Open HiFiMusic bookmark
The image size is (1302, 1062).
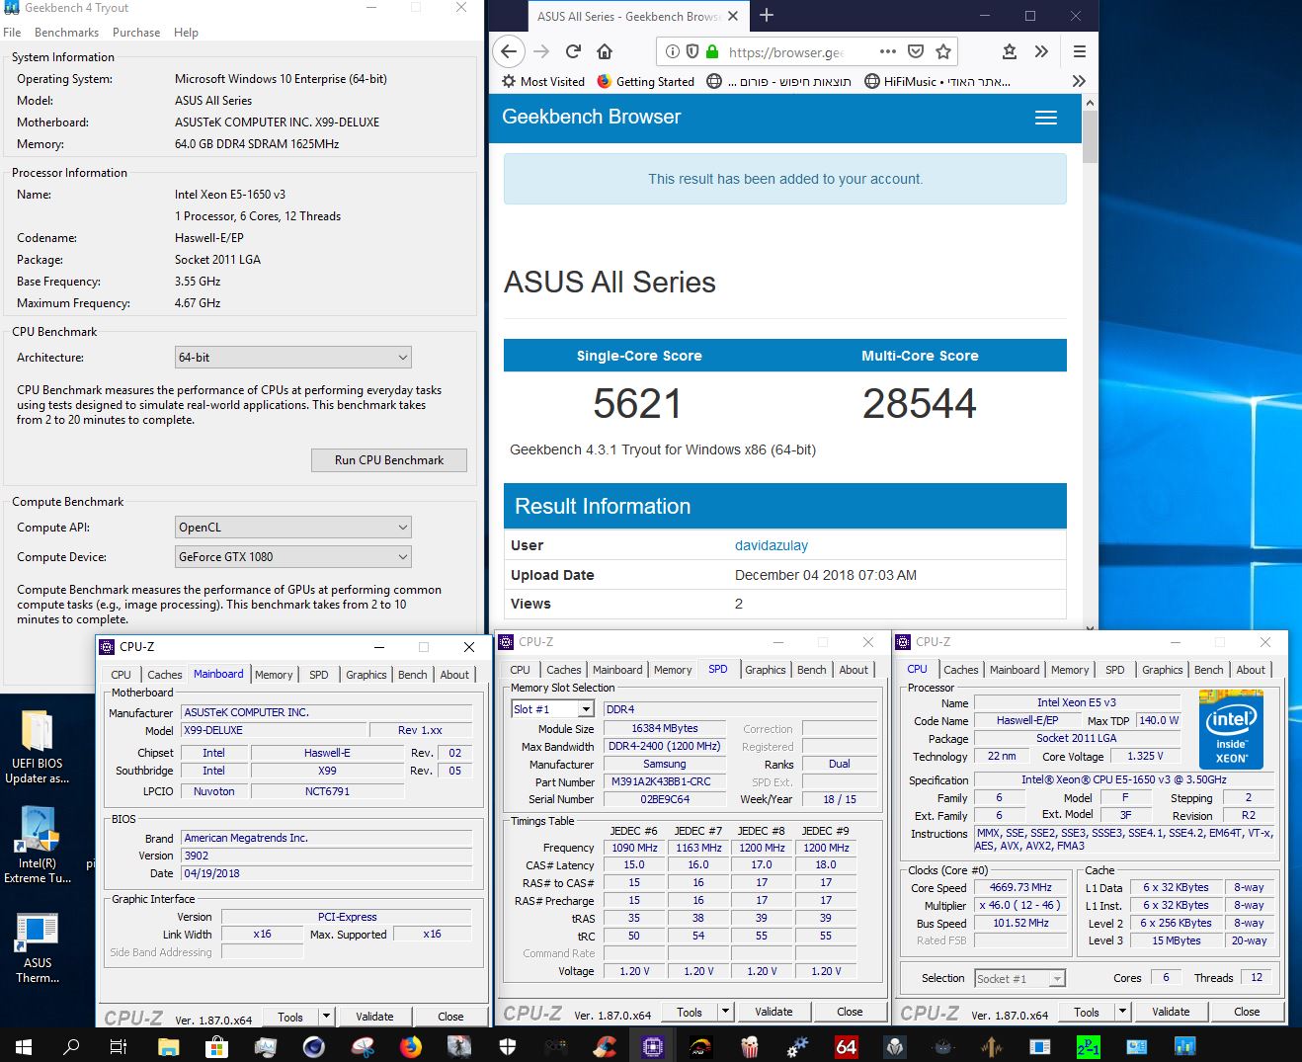click(936, 81)
